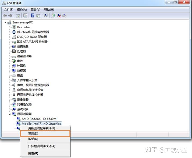Choose 属性(R) from context menu

point(45,153)
